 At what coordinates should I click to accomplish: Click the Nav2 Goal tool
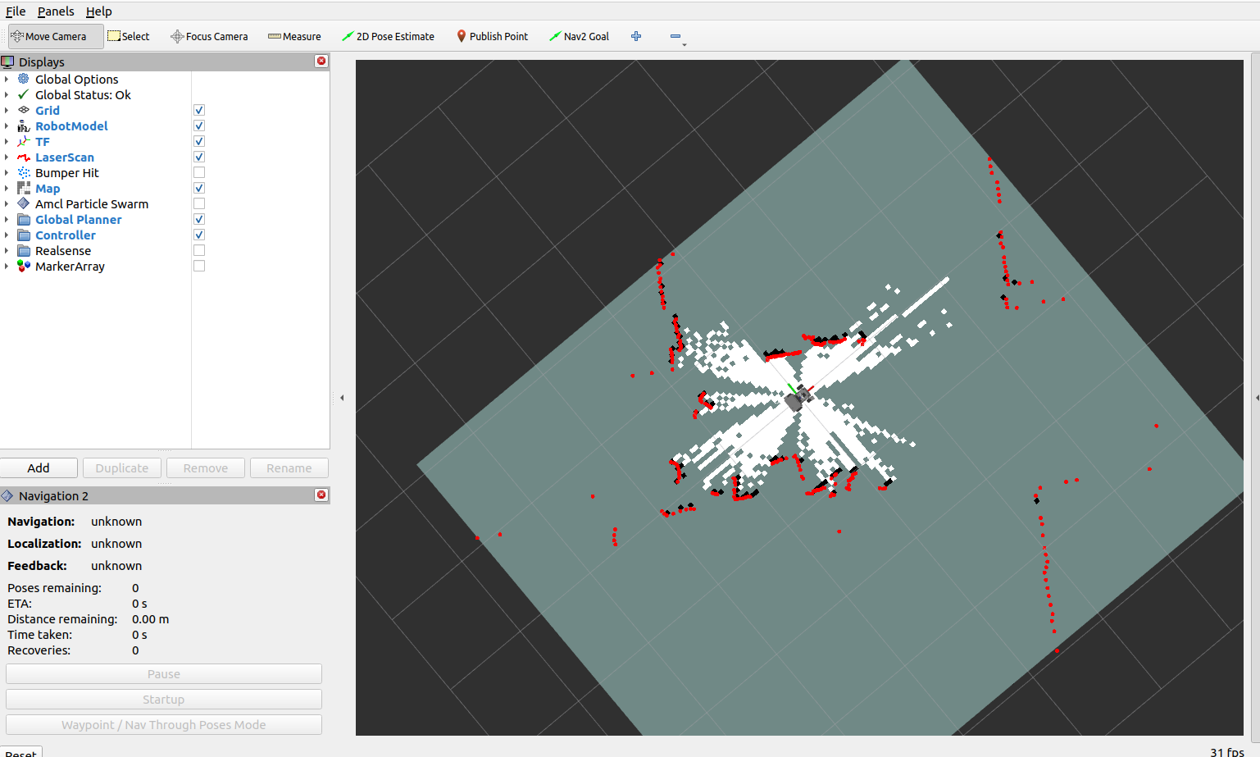[579, 36]
